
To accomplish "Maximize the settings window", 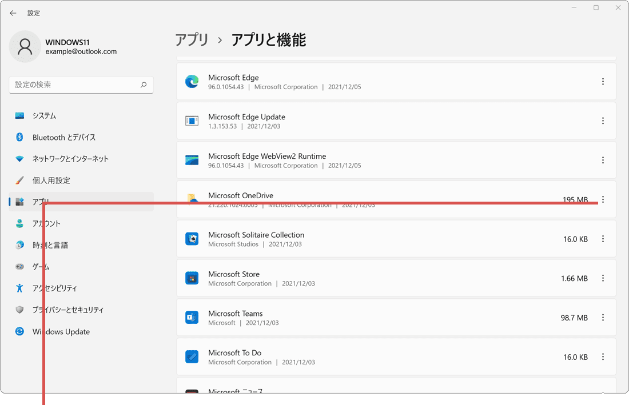I will [x=596, y=7].
